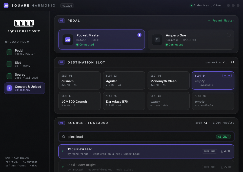Click the Source step checkmark icon
Screen dimensions: 243x172
click(9, 76)
